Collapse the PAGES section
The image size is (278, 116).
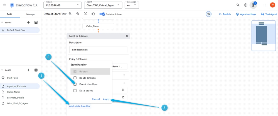pyautogui.click(x=2, y=70)
